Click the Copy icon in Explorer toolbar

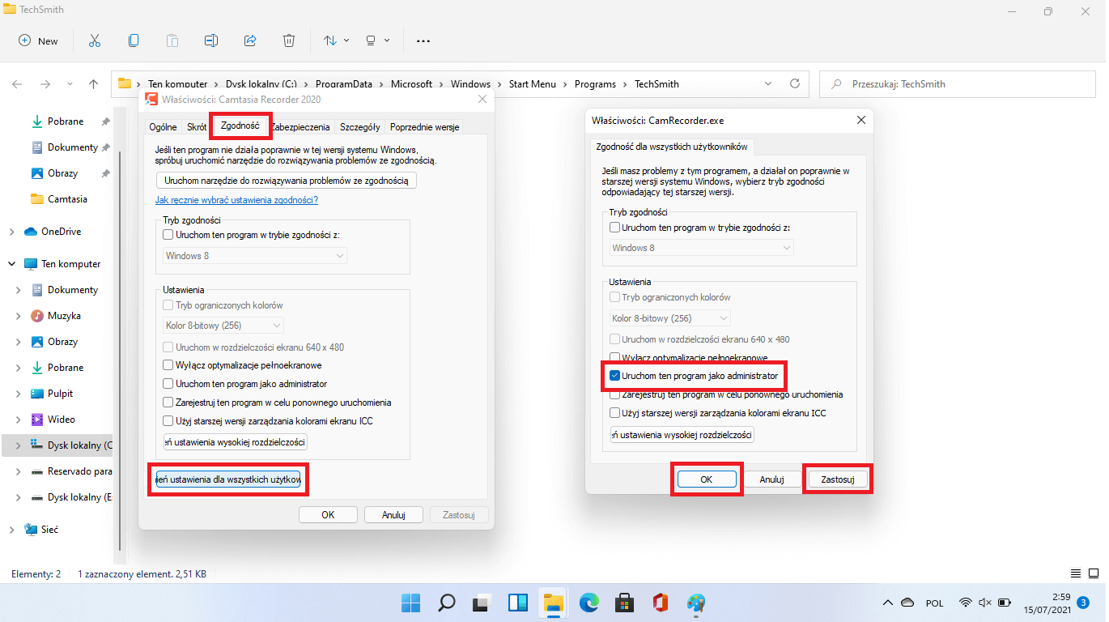(134, 40)
